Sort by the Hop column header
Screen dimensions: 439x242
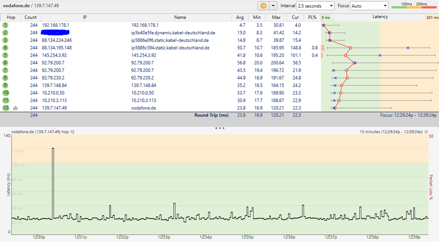tap(11, 18)
